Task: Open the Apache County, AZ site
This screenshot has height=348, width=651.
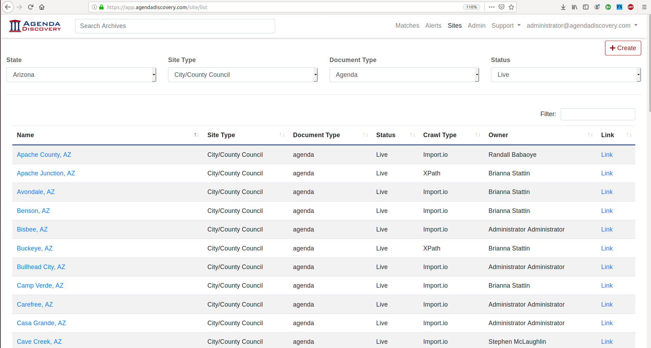Action: point(44,155)
